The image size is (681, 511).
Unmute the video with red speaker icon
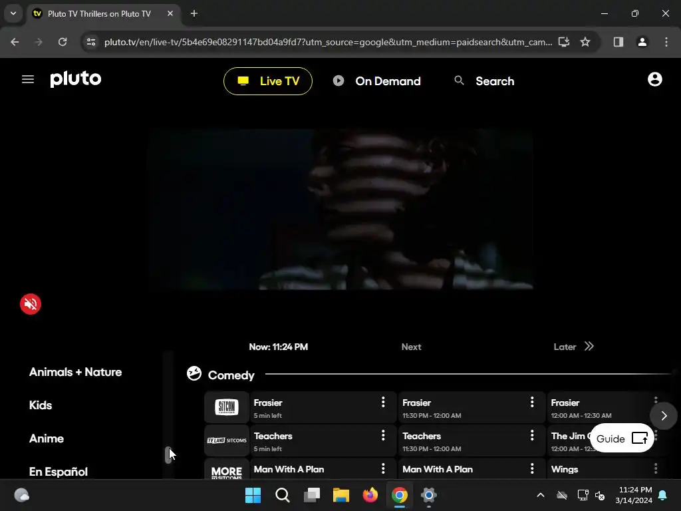(x=31, y=303)
